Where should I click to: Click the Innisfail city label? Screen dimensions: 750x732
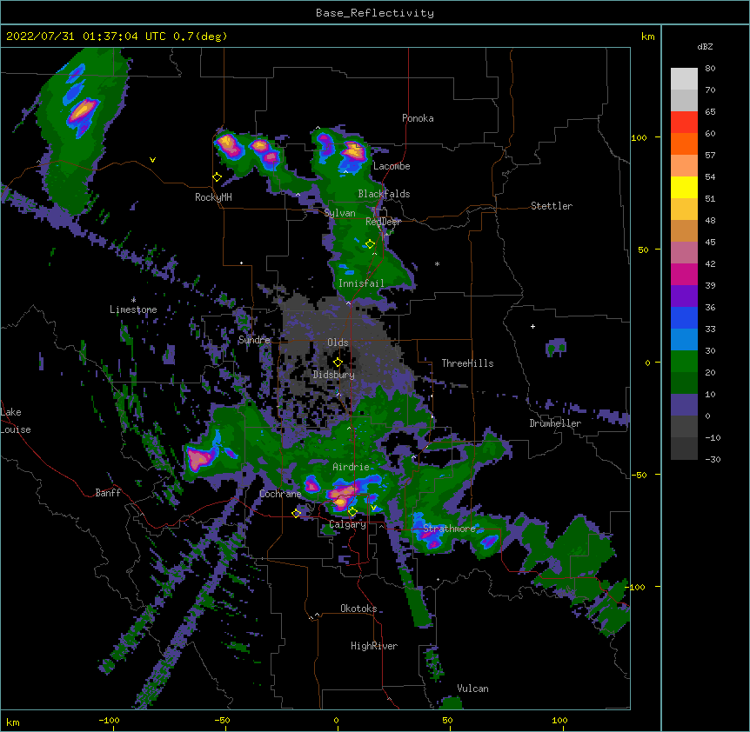[361, 283]
